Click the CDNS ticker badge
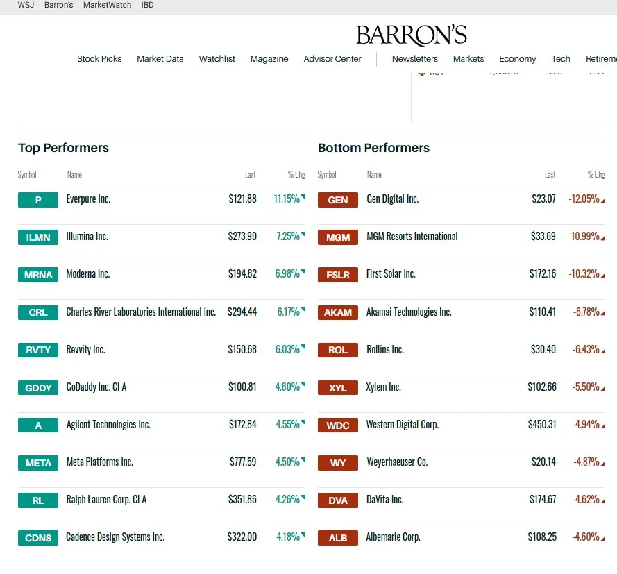The image size is (617, 574). 38,538
